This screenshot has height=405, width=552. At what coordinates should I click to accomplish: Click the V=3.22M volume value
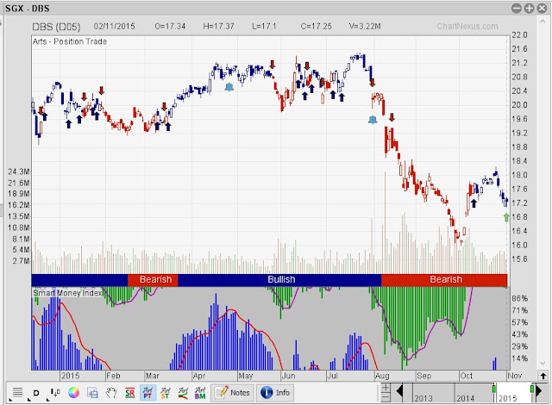click(x=365, y=27)
